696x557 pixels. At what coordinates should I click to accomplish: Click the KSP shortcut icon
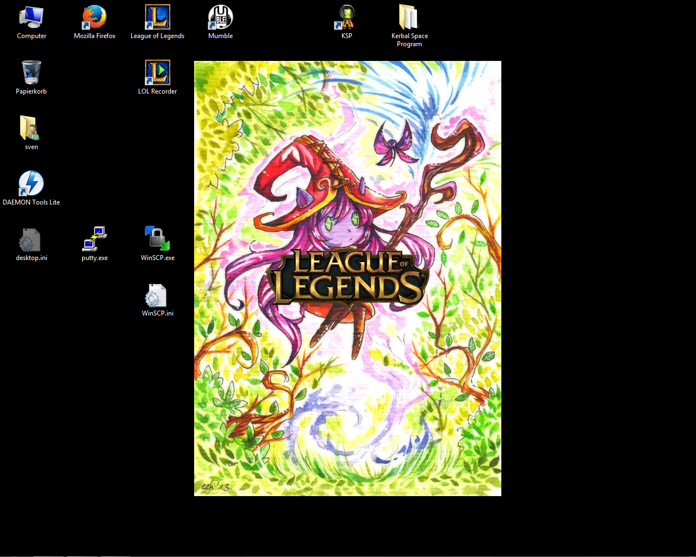tap(346, 18)
